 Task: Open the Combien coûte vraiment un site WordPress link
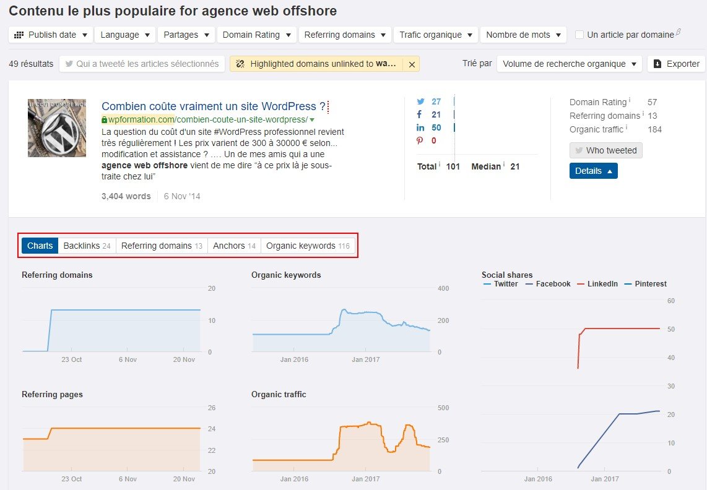coord(213,106)
